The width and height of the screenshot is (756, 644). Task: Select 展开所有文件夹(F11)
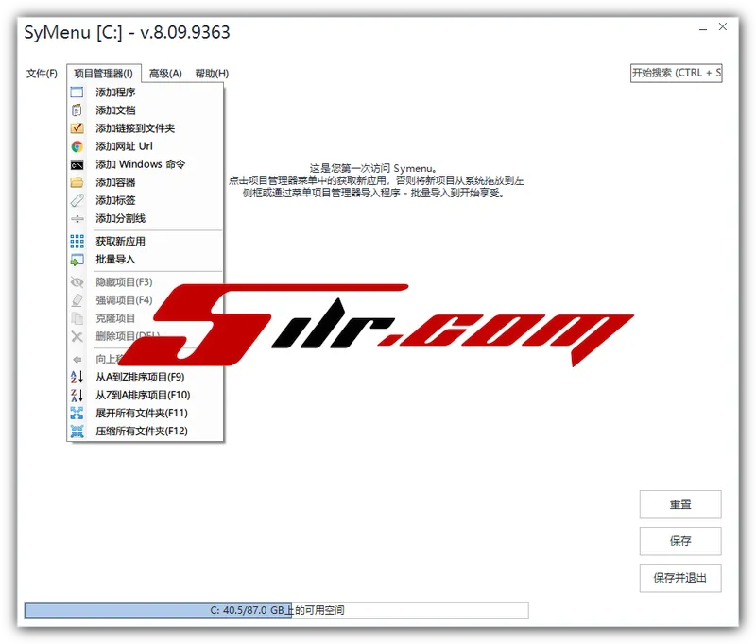click(x=145, y=413)
